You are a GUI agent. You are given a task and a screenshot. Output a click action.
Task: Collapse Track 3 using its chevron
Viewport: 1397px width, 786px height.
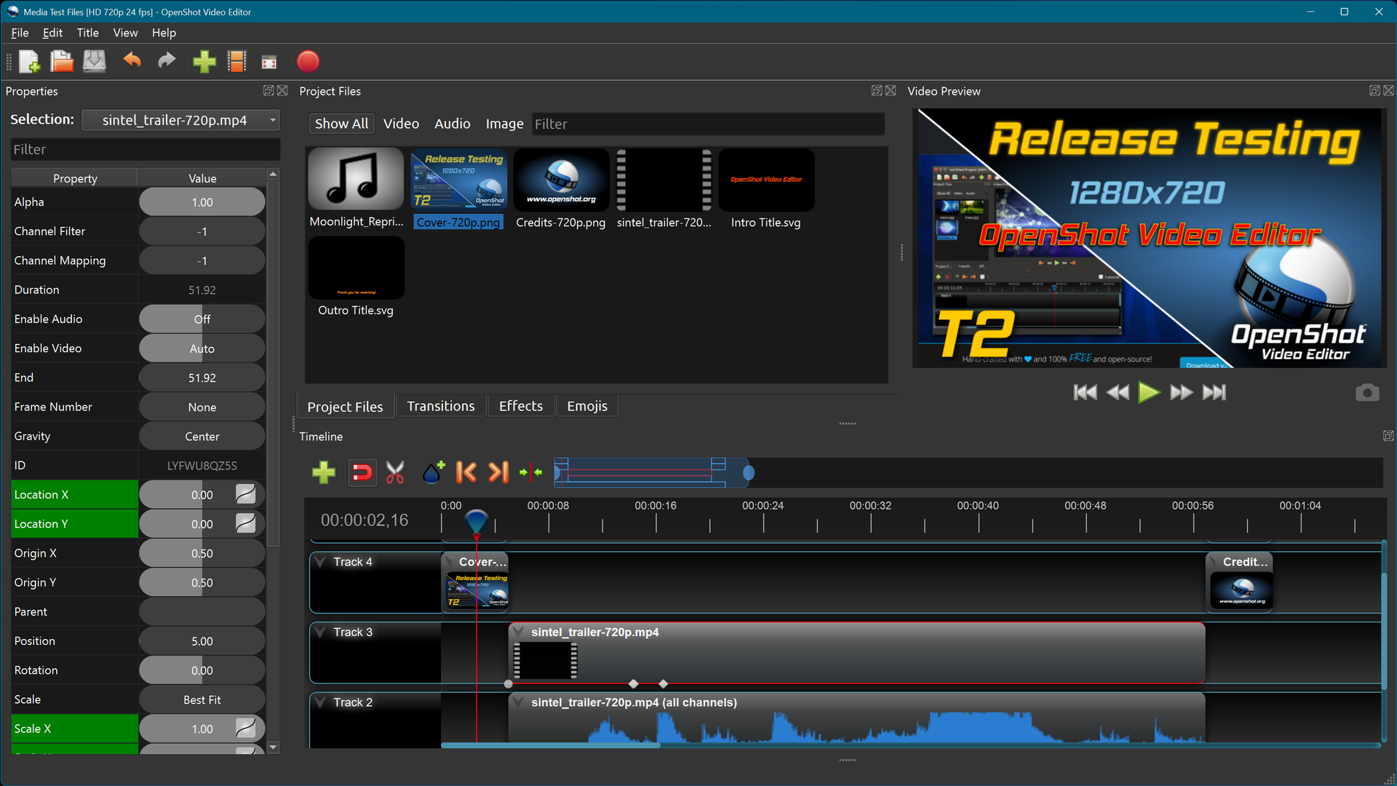(x=320, y=631)
